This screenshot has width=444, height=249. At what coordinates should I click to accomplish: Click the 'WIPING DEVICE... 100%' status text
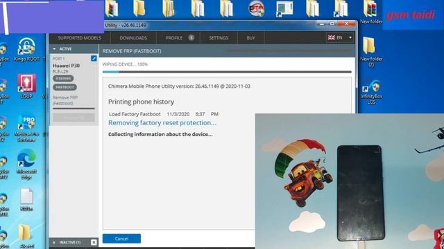tap(125, 64)
